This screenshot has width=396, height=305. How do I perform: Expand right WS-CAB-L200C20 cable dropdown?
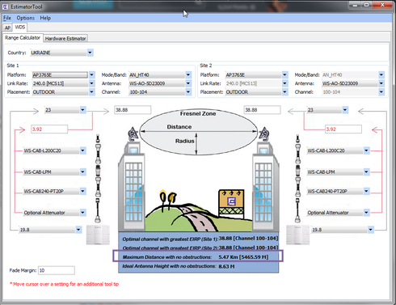(366, 150)
